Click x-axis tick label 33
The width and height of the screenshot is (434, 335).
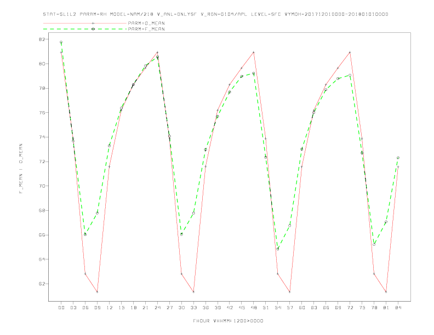click(193, 308)
